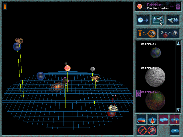This screenshot has height=137, width=183.
Task: Toggle the galaxy grid display button
Action: coord(164,120)
